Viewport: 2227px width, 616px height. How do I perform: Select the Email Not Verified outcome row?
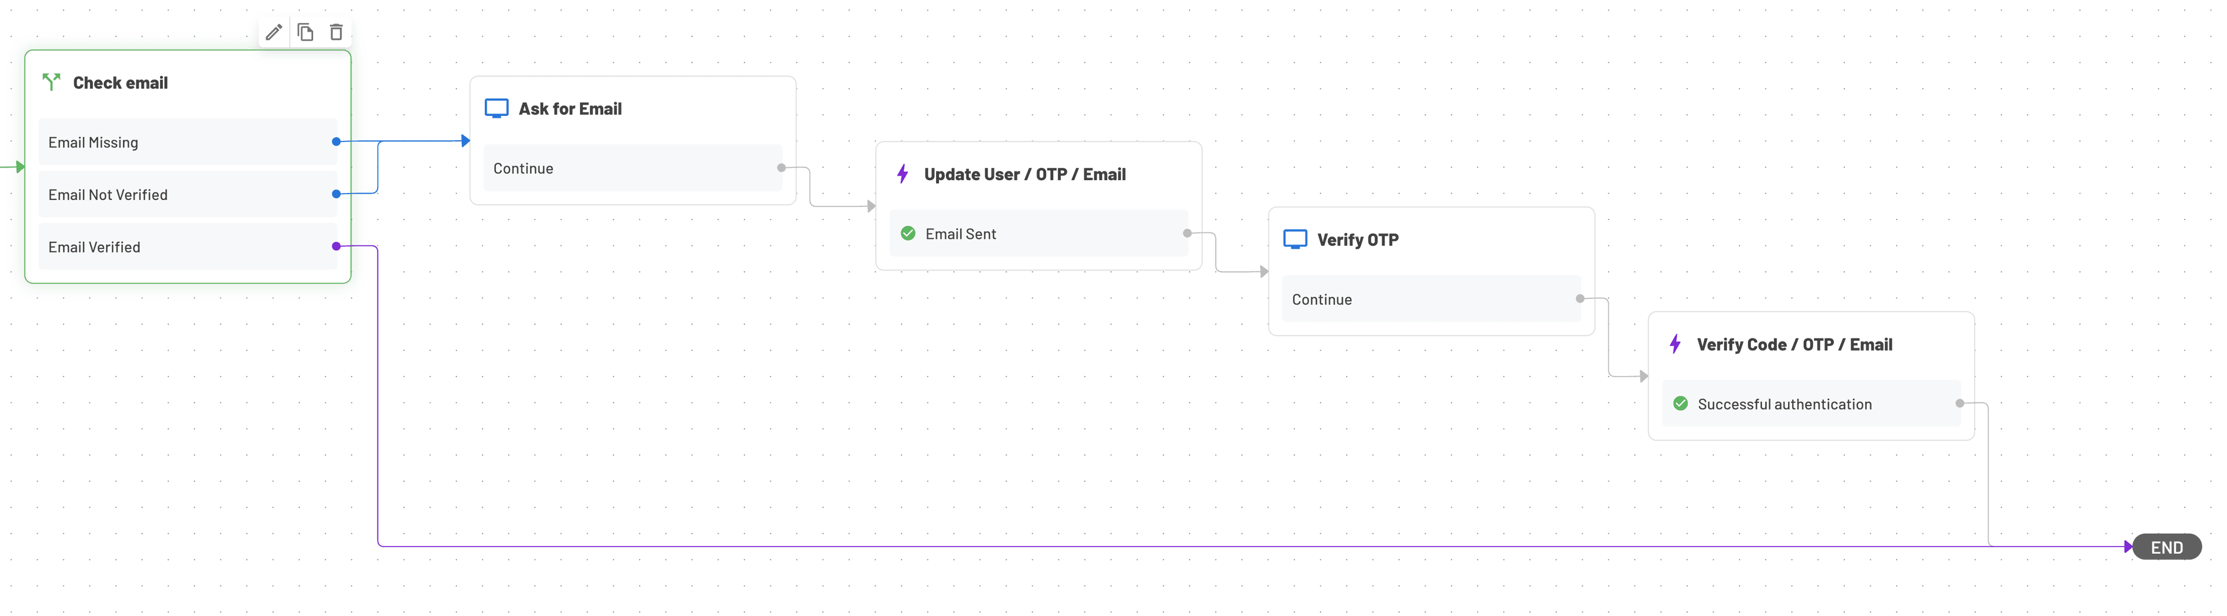(x=187, y=194)
